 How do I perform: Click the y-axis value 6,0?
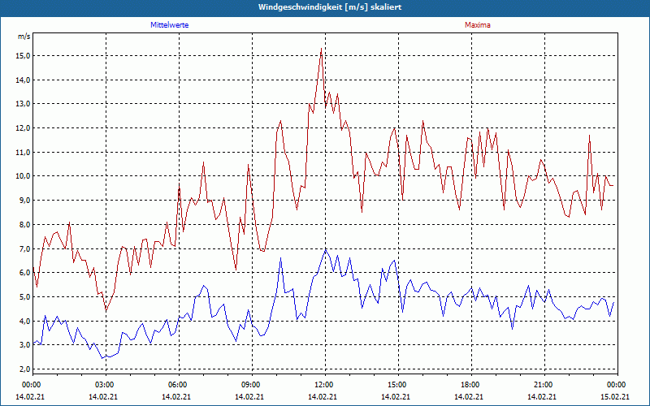tap(25, 273)
